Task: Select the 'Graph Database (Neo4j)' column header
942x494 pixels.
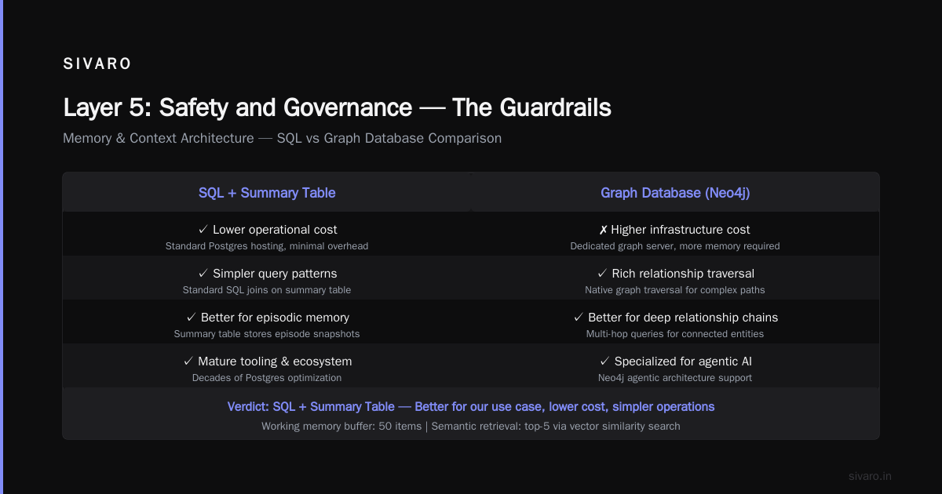Action: coord(675,193)
